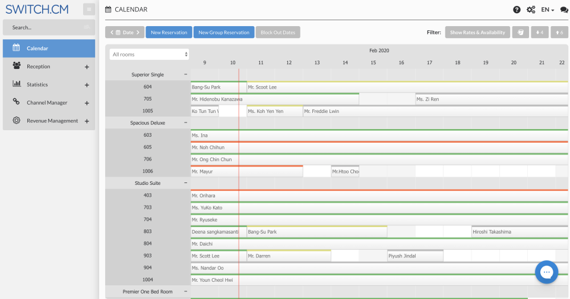Screen dimensions: 570x299
Task: Expand Revenue Management submenu plus sign
Action: click(87, 121)
